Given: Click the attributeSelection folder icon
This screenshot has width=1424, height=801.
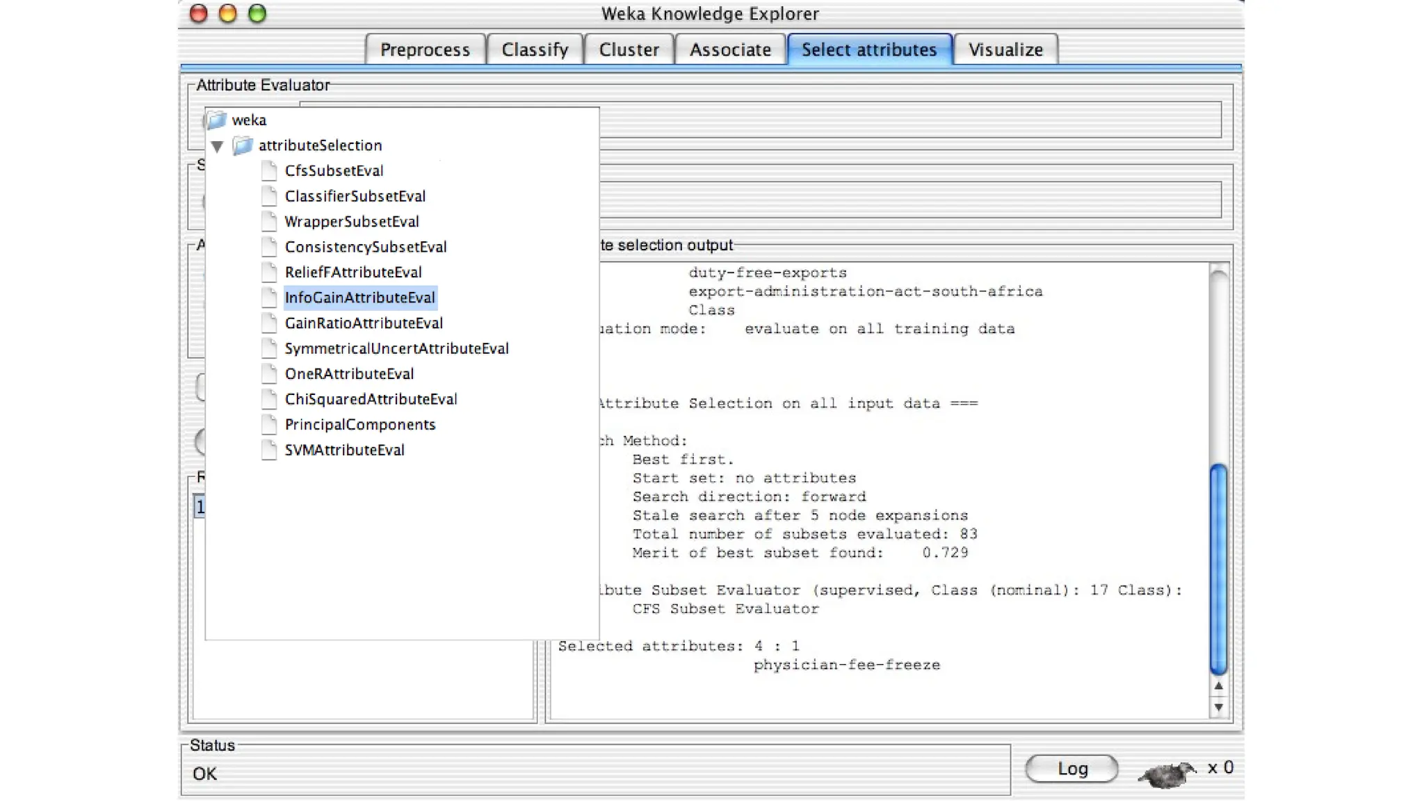Looking at the screenshot, I should (x=243, y=145).
